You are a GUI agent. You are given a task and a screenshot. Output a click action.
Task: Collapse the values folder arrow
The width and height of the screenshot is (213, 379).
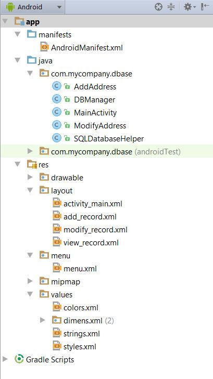[30, 294]
